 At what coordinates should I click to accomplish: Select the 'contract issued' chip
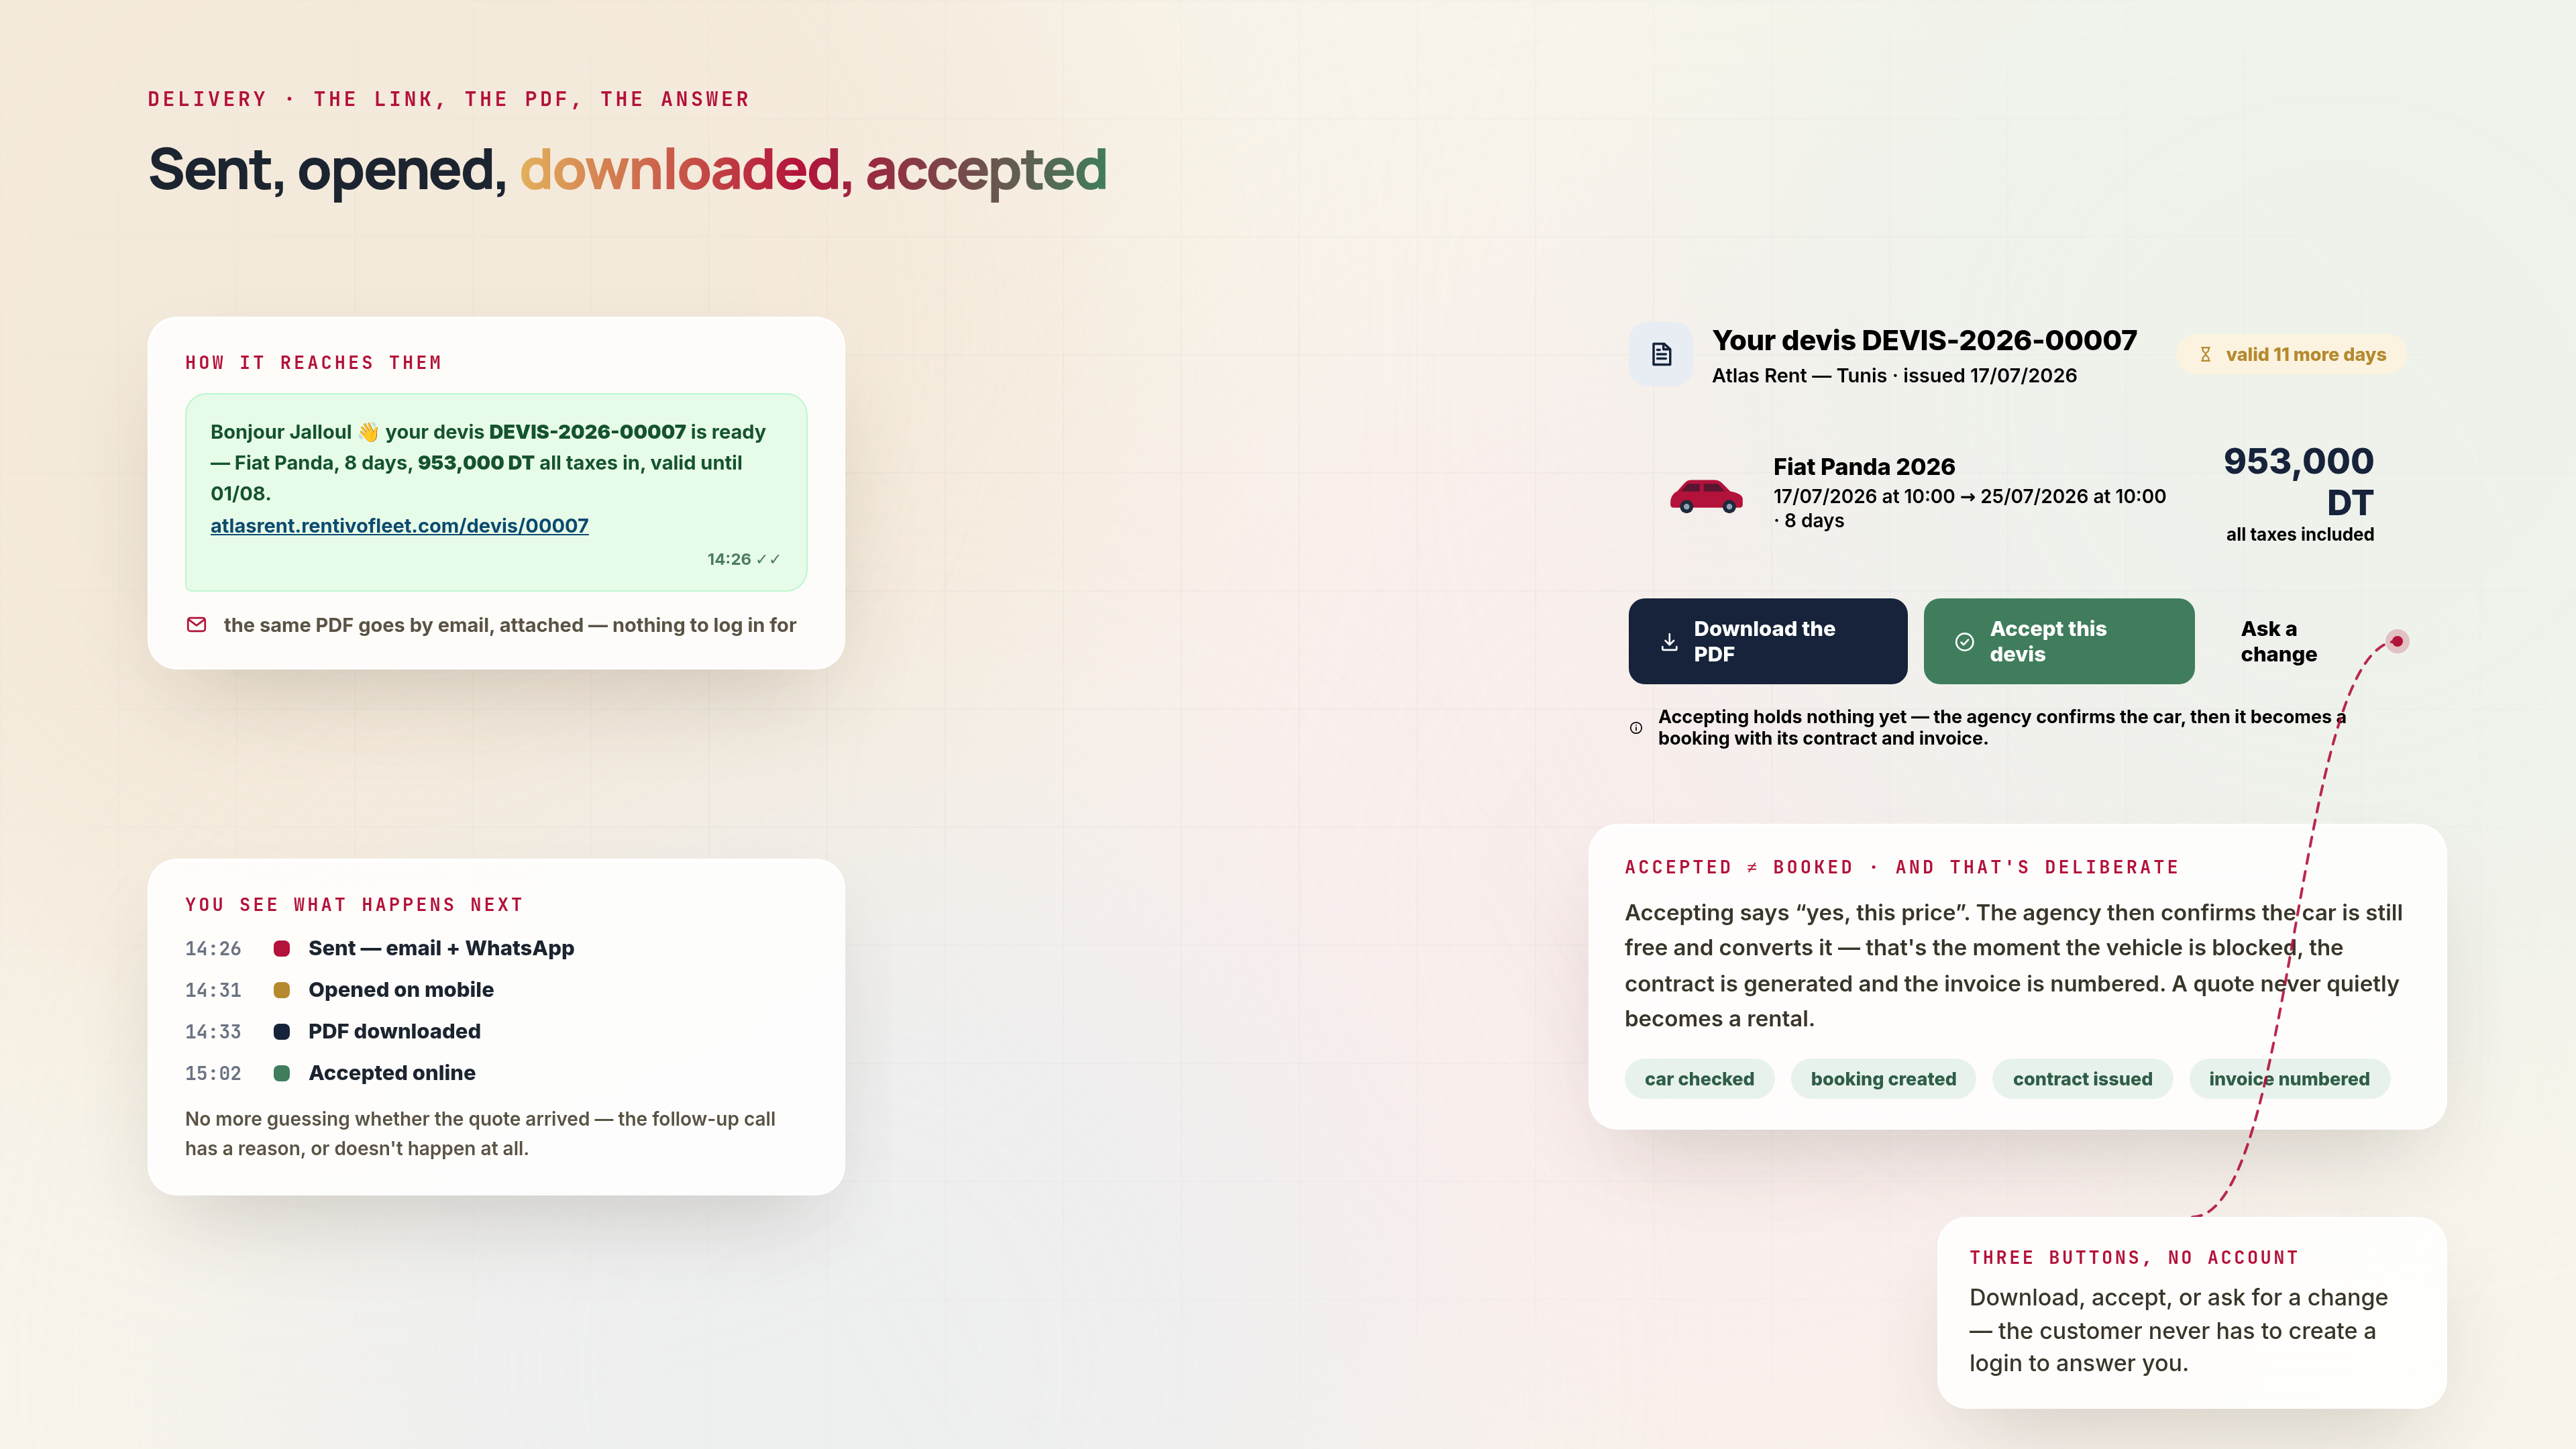click(x=2082, y=1079)
